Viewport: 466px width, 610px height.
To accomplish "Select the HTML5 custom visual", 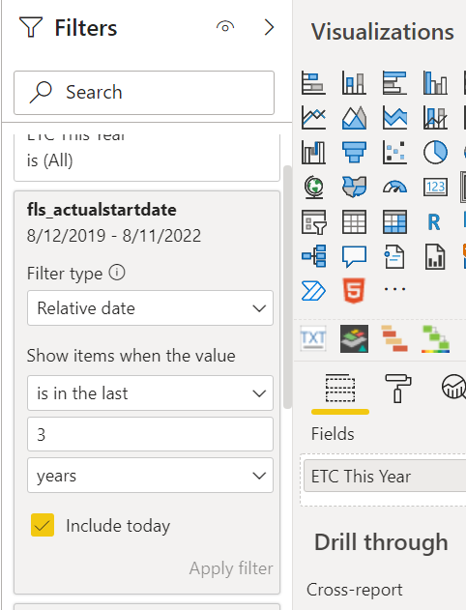I will tap(354, 291).
